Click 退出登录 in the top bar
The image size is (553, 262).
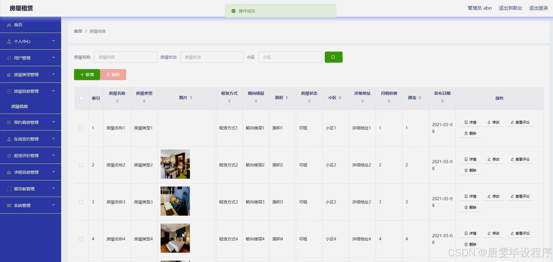(x=538, y=8)
